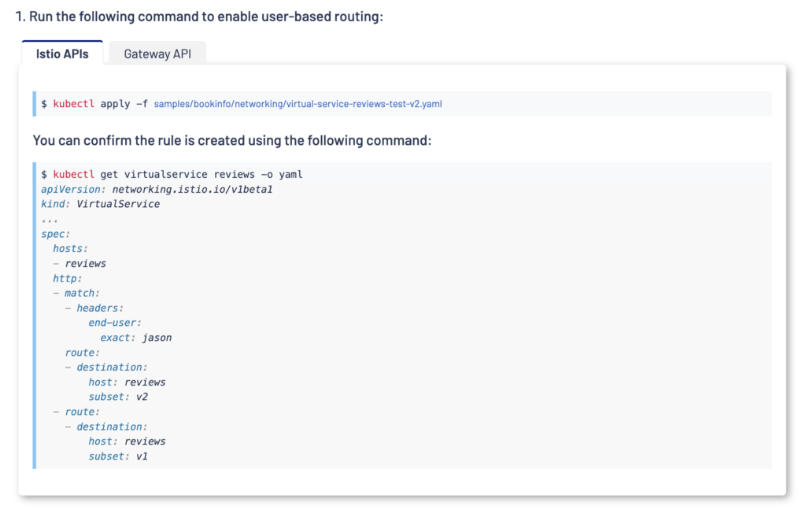Click the "You can confirm the rule" sentence
Screen dimensions: 806x510
click(232, 140)
